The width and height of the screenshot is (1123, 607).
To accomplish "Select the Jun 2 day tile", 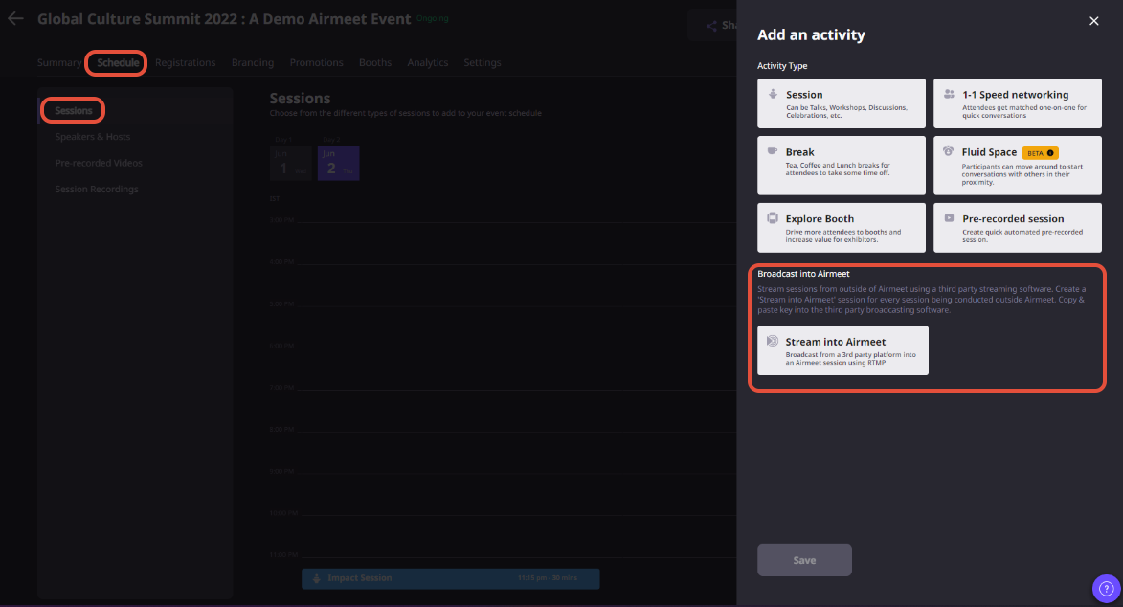I will coord(338,163).
